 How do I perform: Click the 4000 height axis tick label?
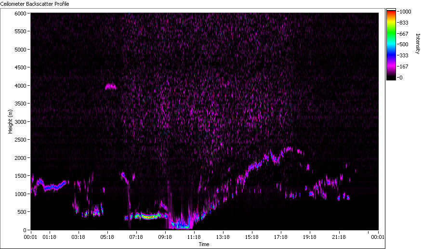20,86
